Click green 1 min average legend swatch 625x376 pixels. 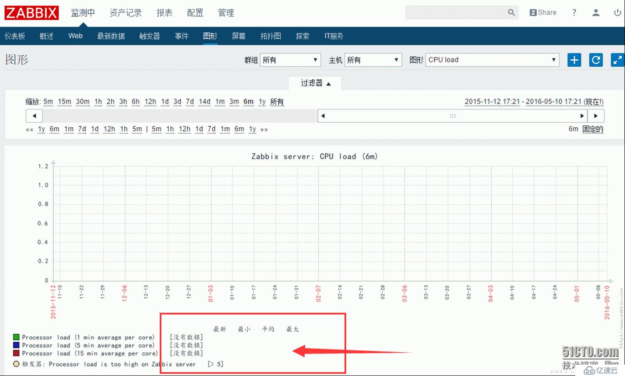pos(16,337)
